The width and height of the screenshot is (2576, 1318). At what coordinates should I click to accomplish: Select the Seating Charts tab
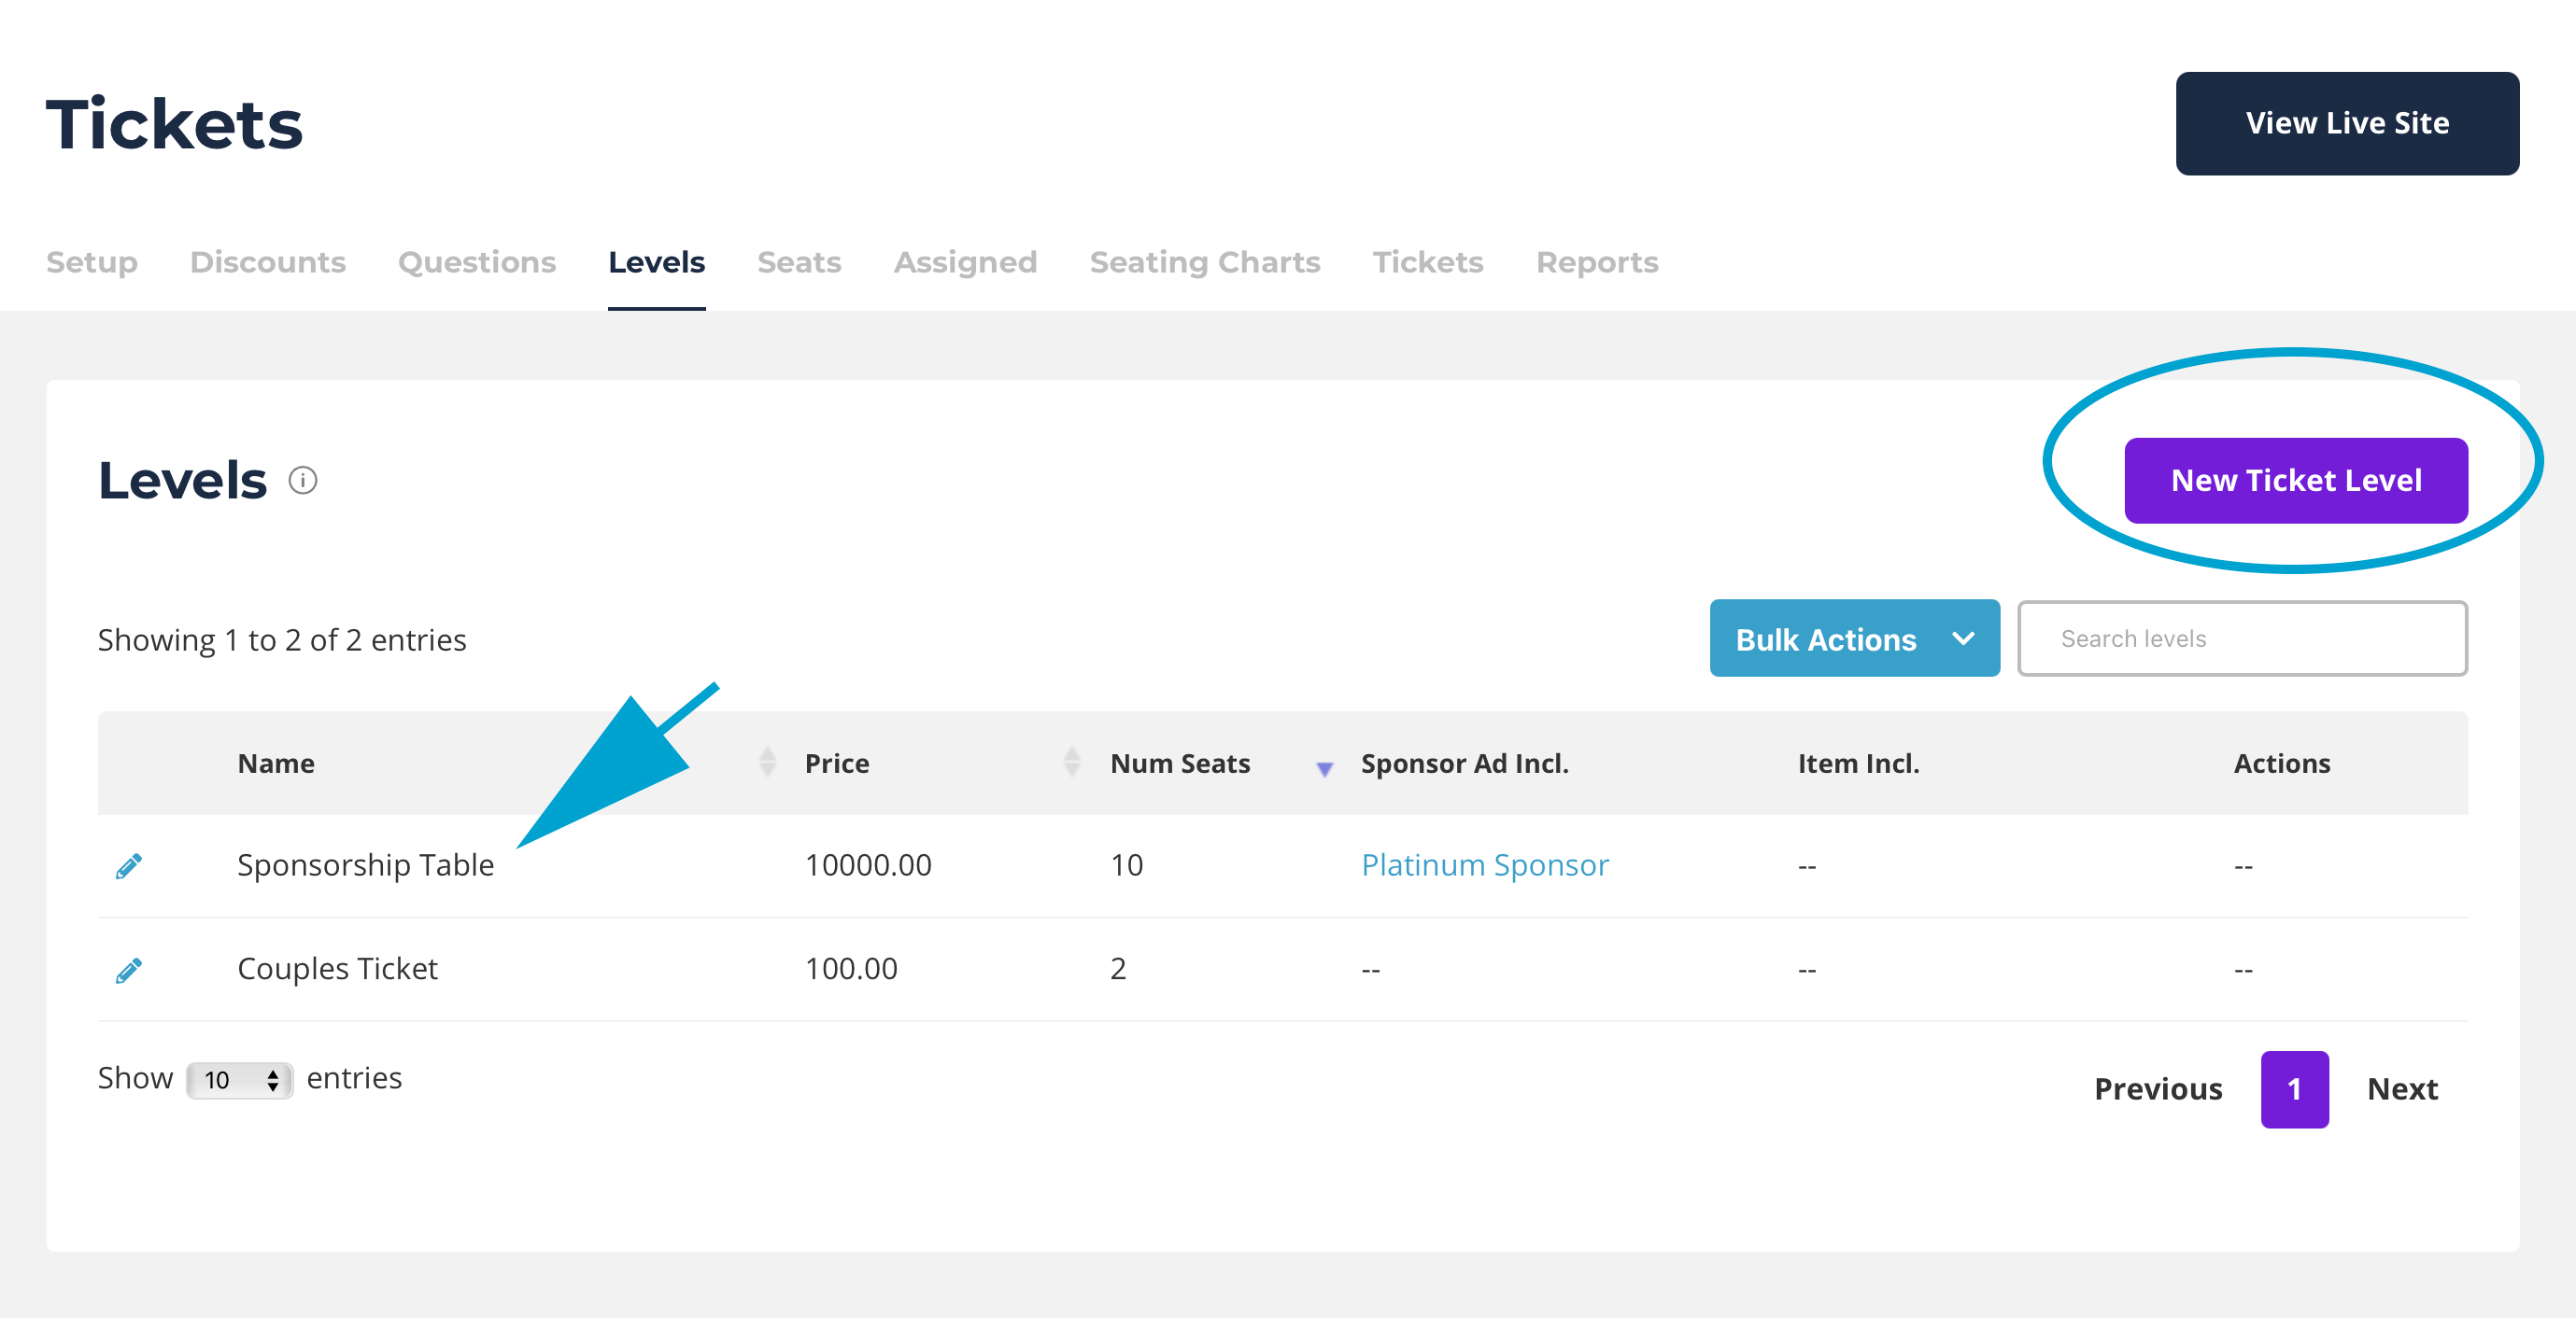click(x=1204, y=261)
